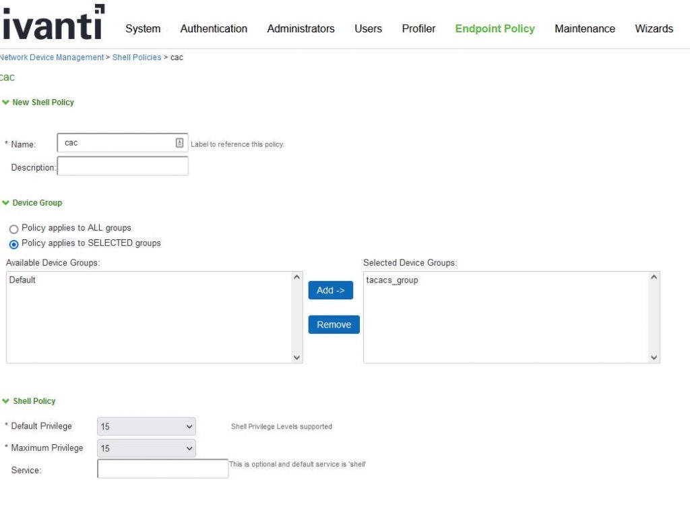Viewport: 690px width, 509px height.
Task: Open the Authentication menu
Action: pyautogui.click(x=214, y=28)
